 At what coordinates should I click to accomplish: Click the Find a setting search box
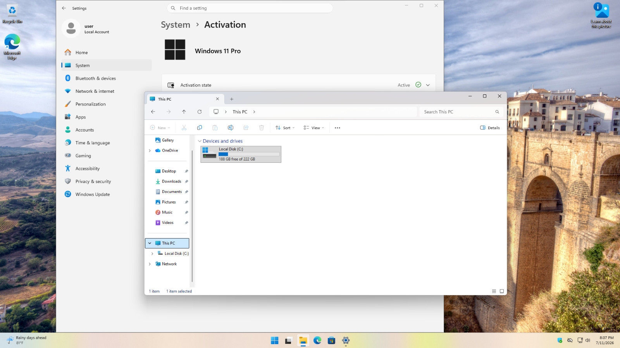250,8
